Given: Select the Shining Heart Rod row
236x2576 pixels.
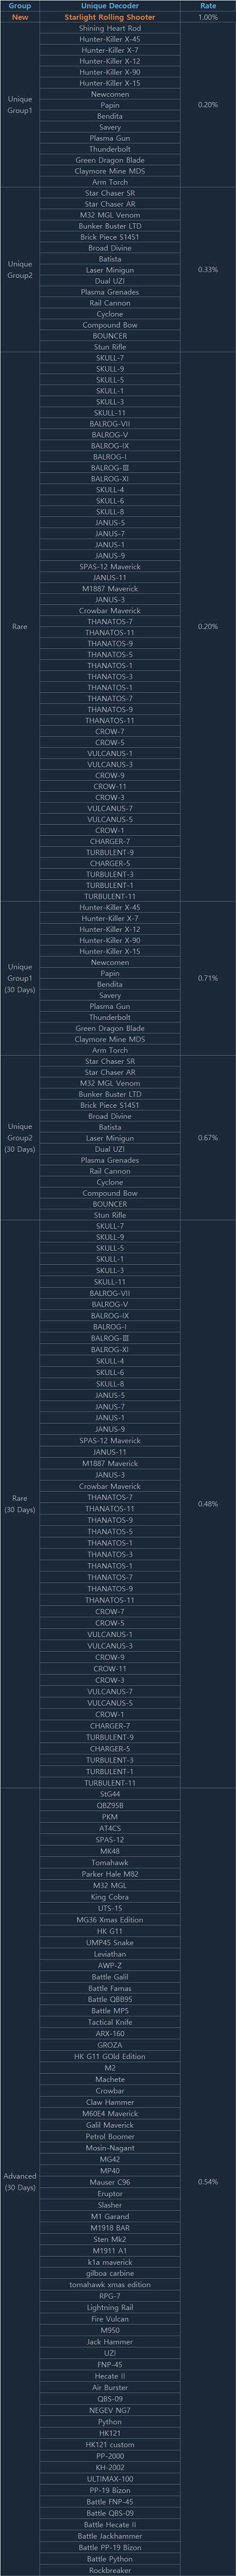Looking at the screenshot, I should point(110,28).
